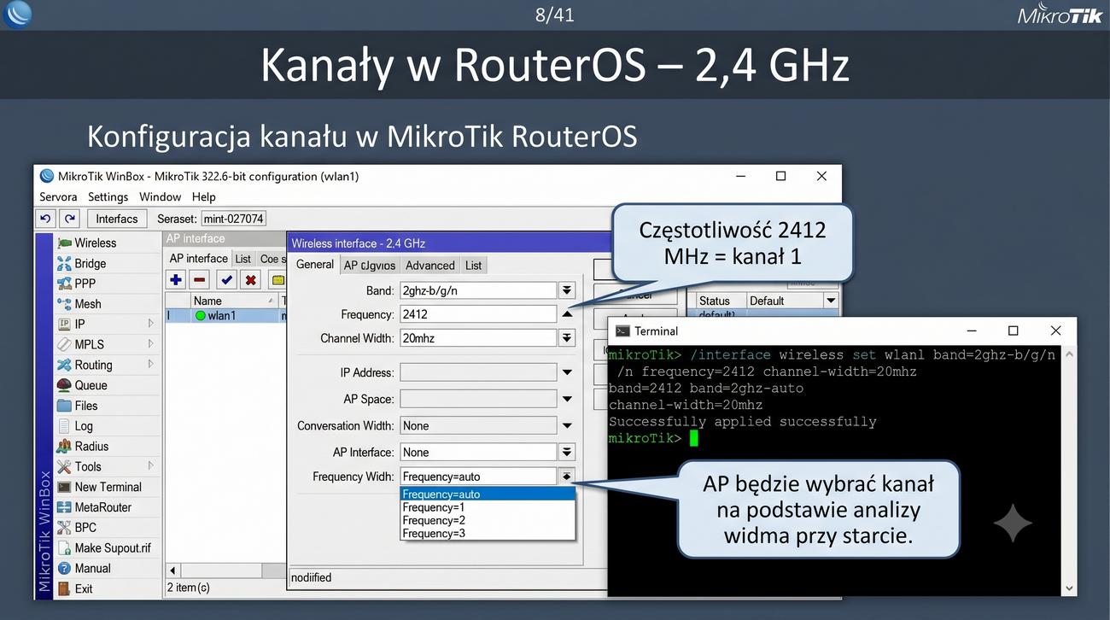
Task: Select the AP interface tab in list panel
Action: (x=198, y=259)
